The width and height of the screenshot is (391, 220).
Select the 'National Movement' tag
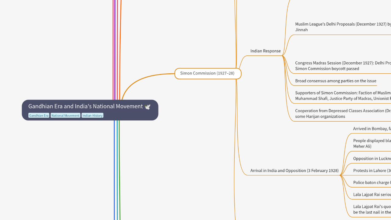(x=65, y=116)
